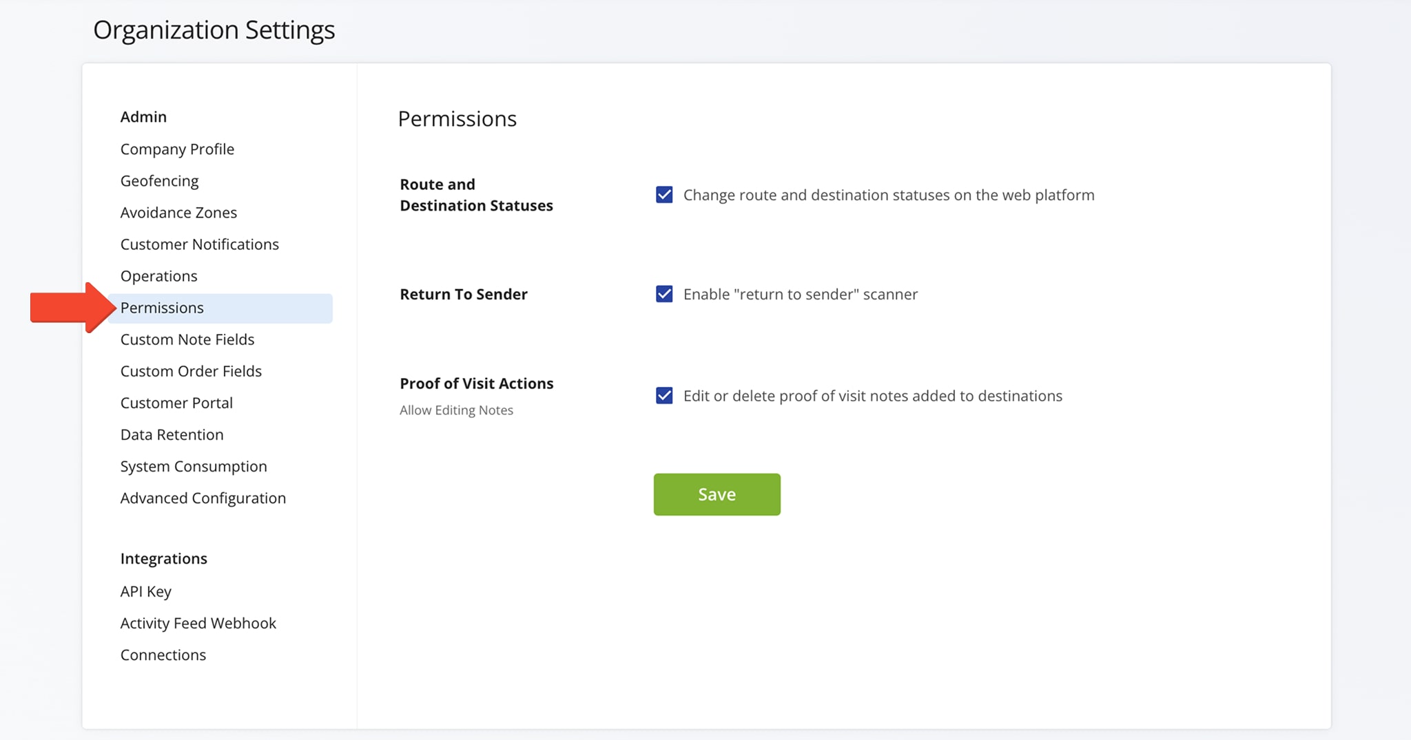Click the checkbox label about web platform statuses
The height and width of the screenshot is (740, 1411).
888,195
